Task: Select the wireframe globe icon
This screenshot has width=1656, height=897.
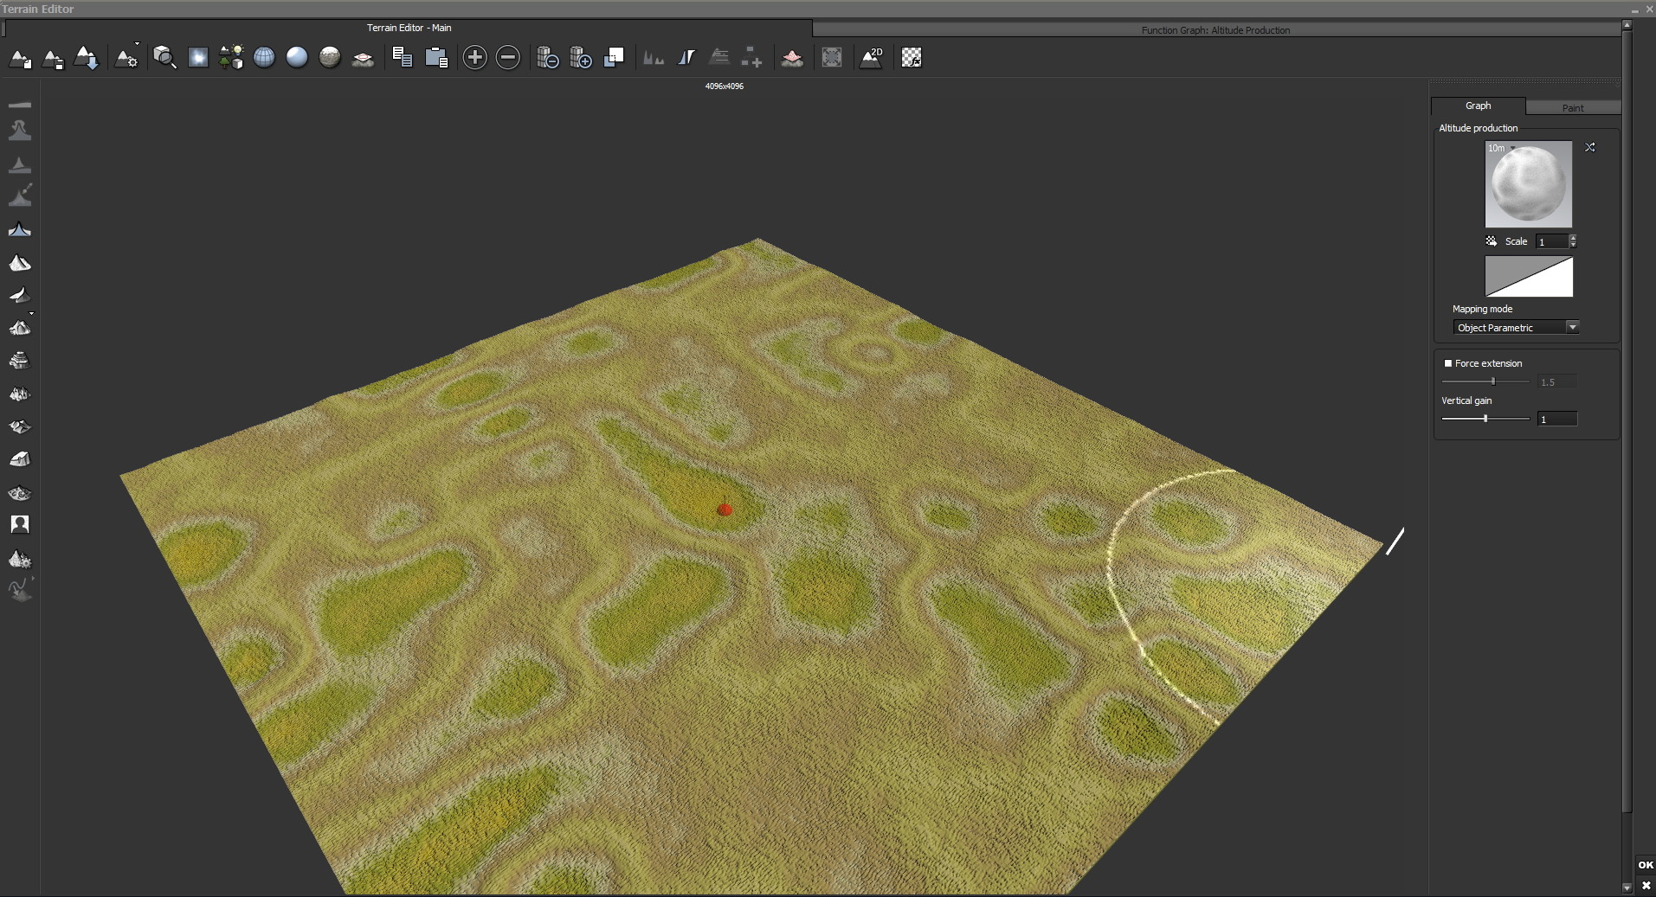Action: [264, 58]
